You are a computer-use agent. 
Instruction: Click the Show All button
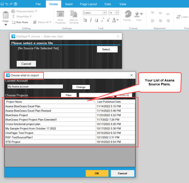coord(124,95)
